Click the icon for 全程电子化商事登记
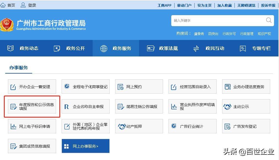Image resolution: width=279 pixels, height=160 pixels. point(67,86)
